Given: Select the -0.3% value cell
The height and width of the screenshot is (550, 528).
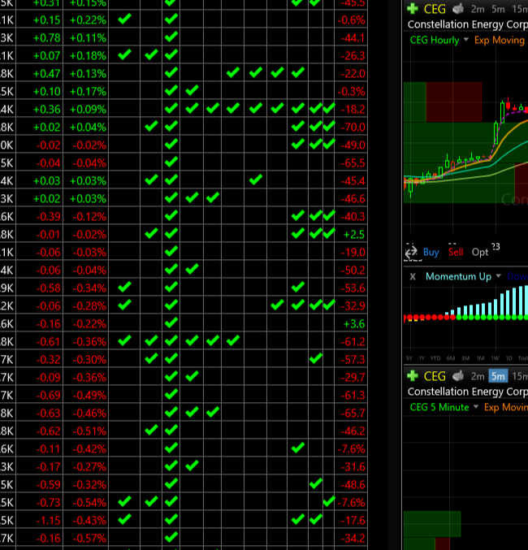Looking at the screenshot, I should [x=351, y=92].
